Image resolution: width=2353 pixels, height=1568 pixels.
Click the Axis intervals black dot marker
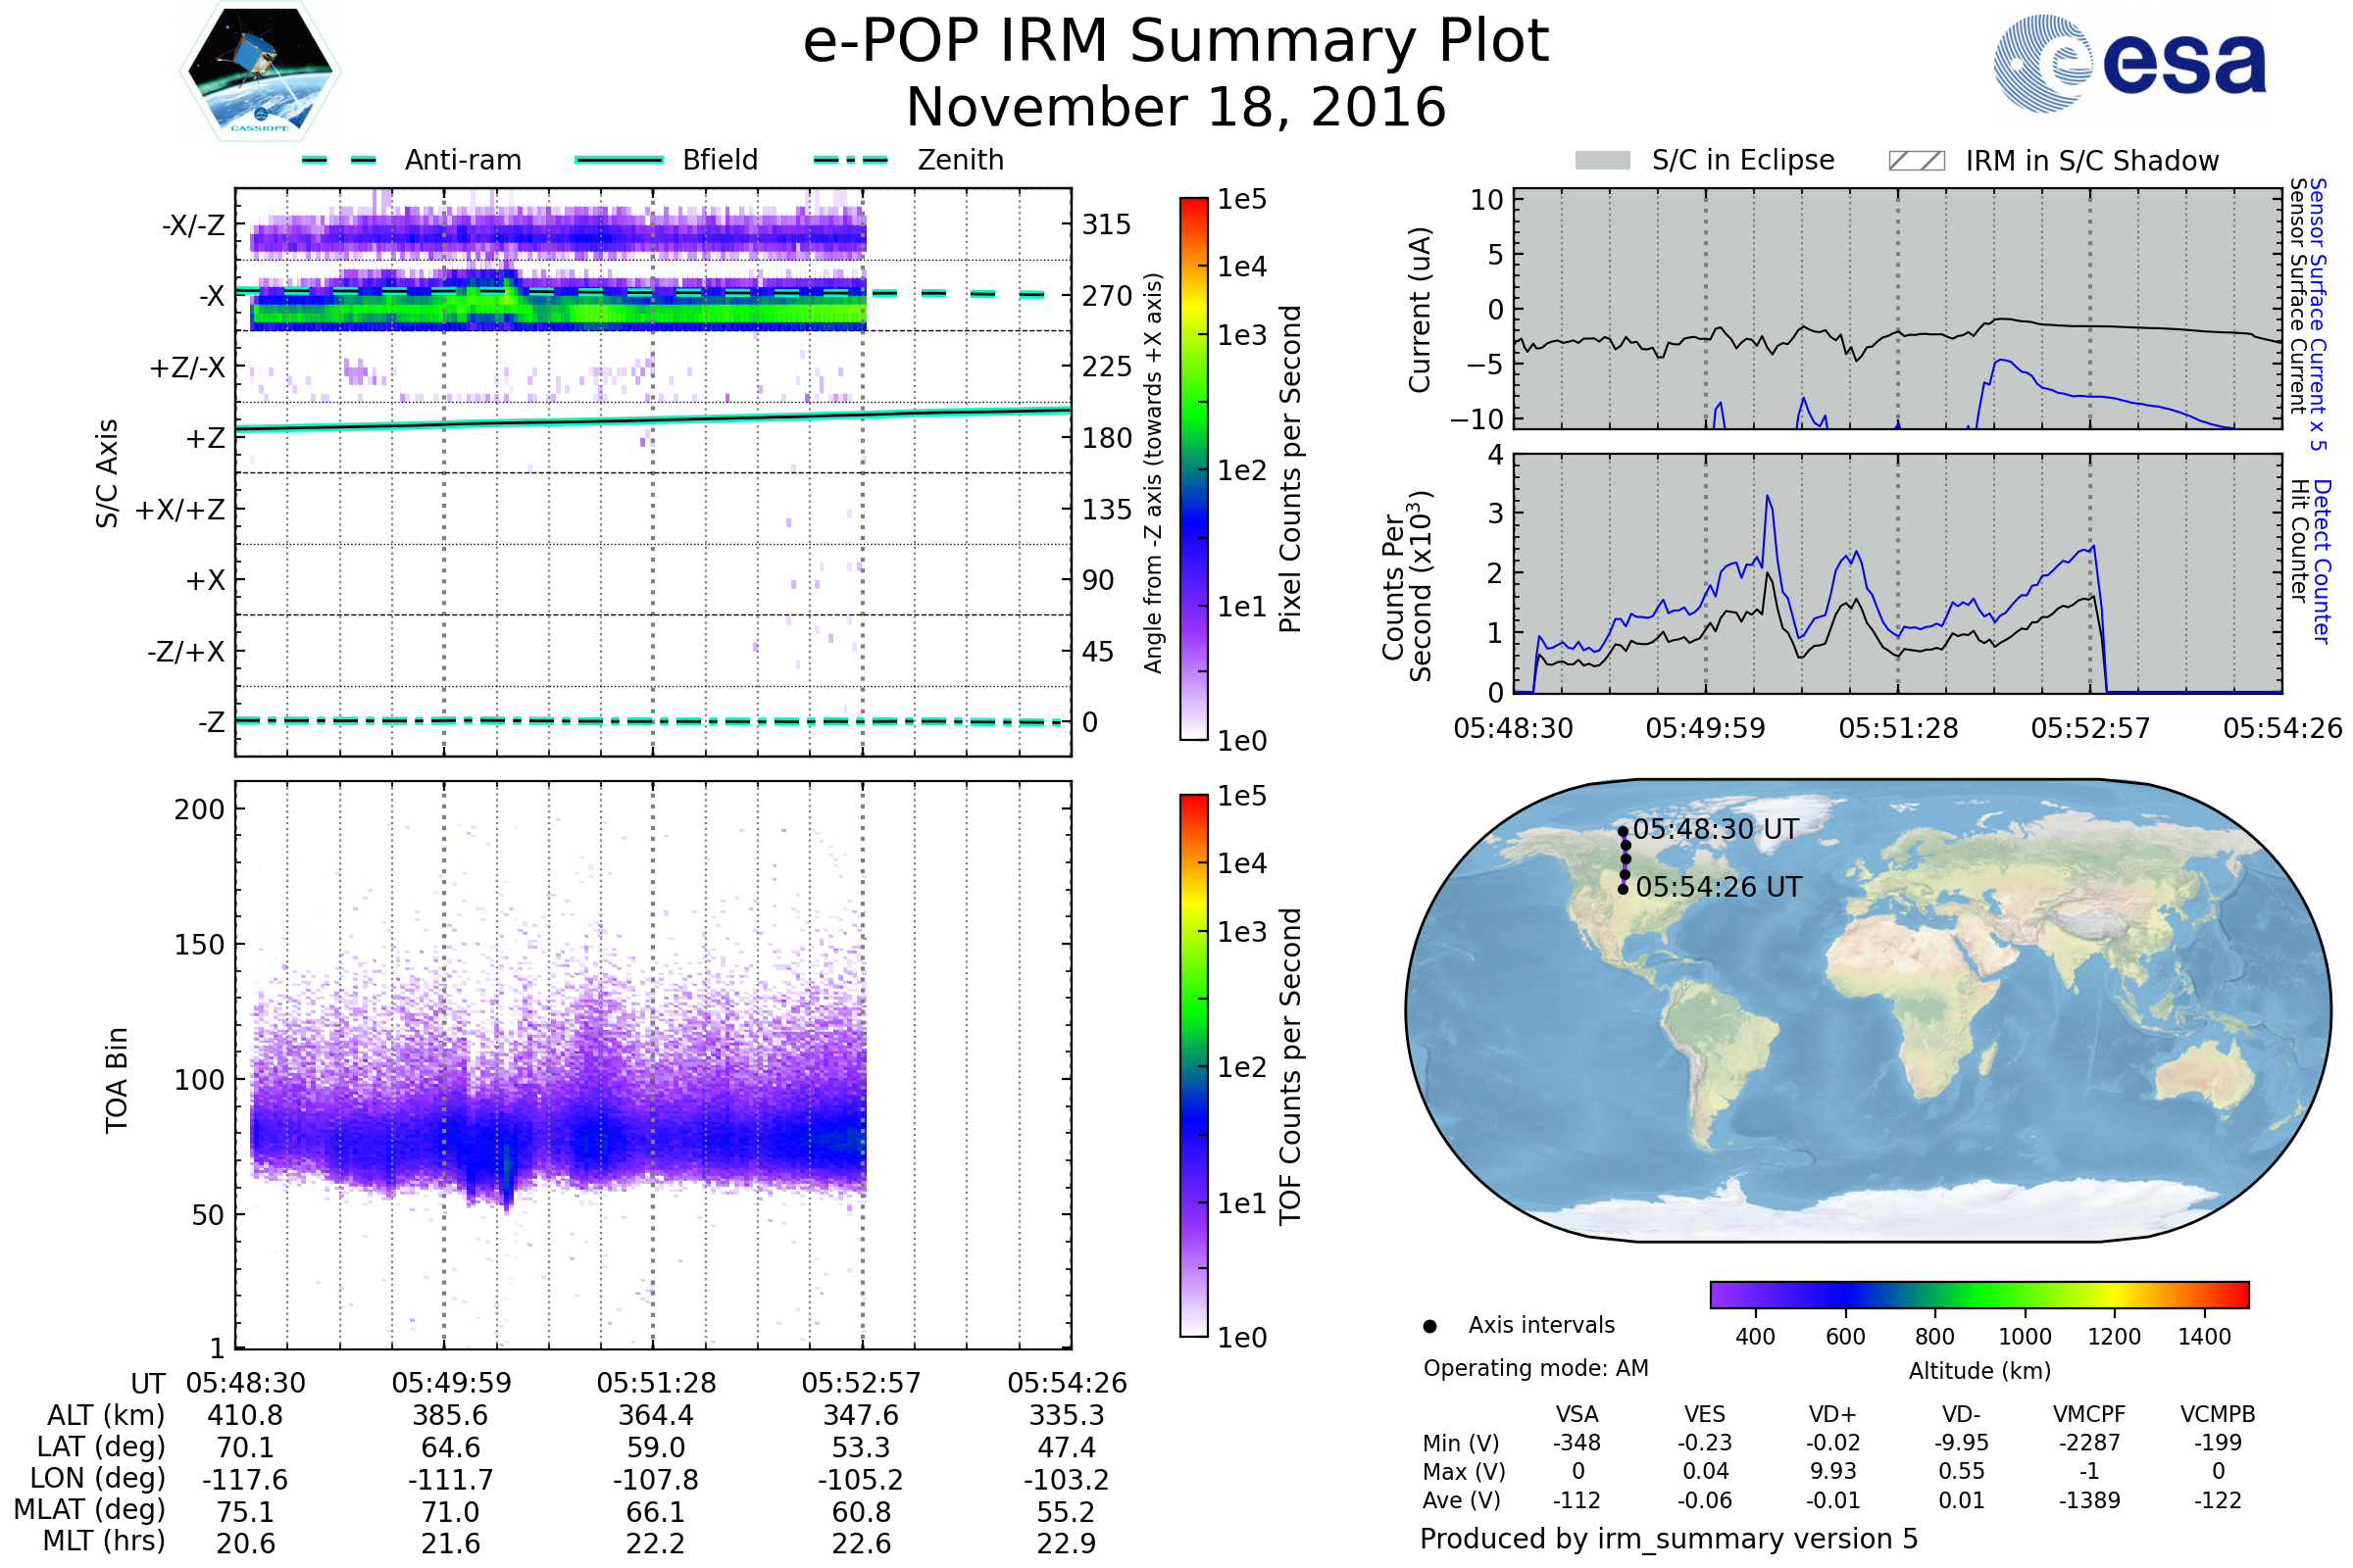(1429, 1326)
